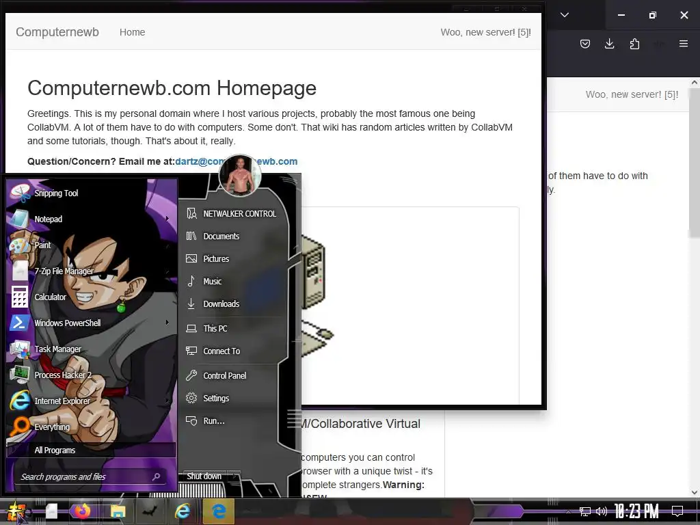The height and width of the screenshot is (525, 700).
Task: Open the notification center icon
Action: tap(677, 511)
